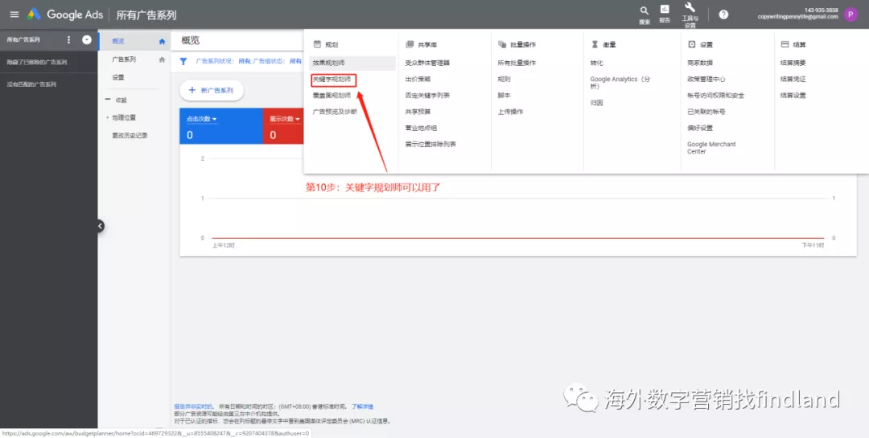The width and height of the screenshot is (869, 438).
Task: Open 脚本 under 批量操作
Action: tap(504, 96)
